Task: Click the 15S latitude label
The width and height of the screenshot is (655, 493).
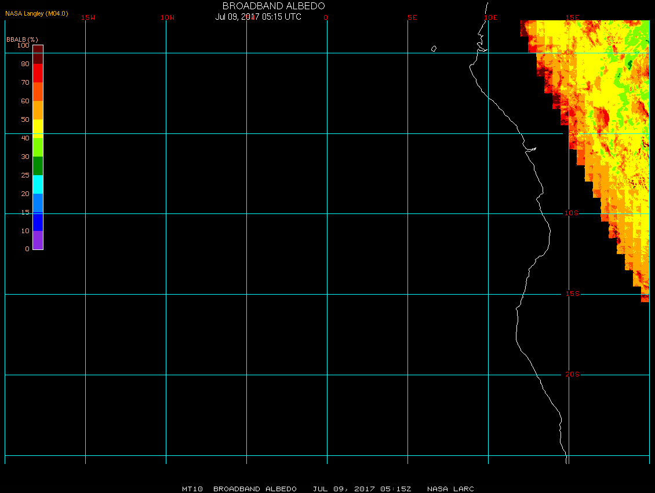Action: pyautogui.click(x=573, y=294)
